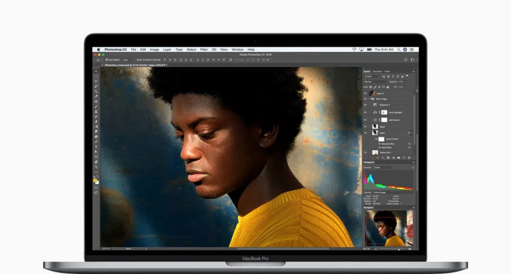Toggle Gaussian Blur filter visibility
511x274 pixels.
pos(380,144)
